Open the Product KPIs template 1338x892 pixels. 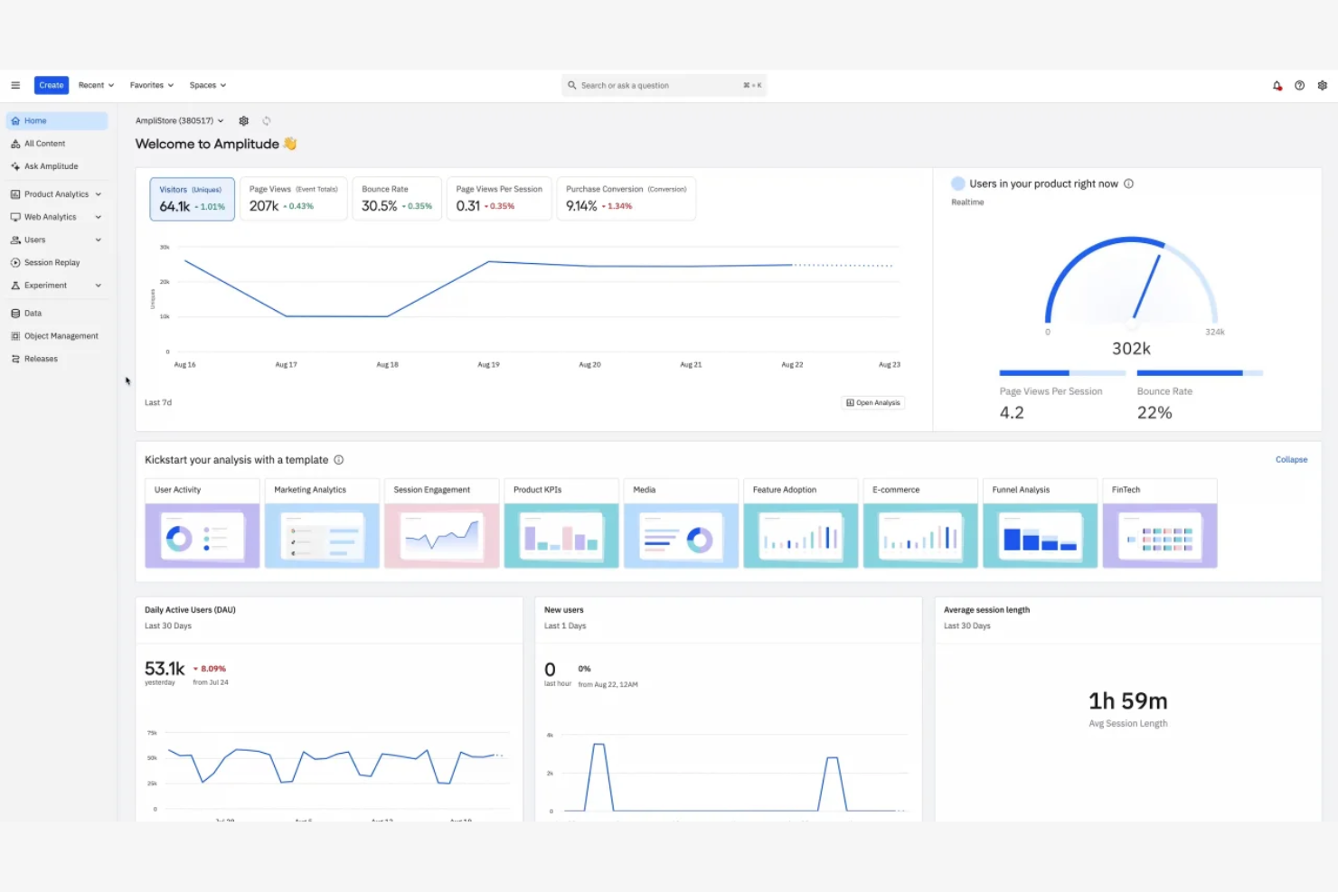561,523
